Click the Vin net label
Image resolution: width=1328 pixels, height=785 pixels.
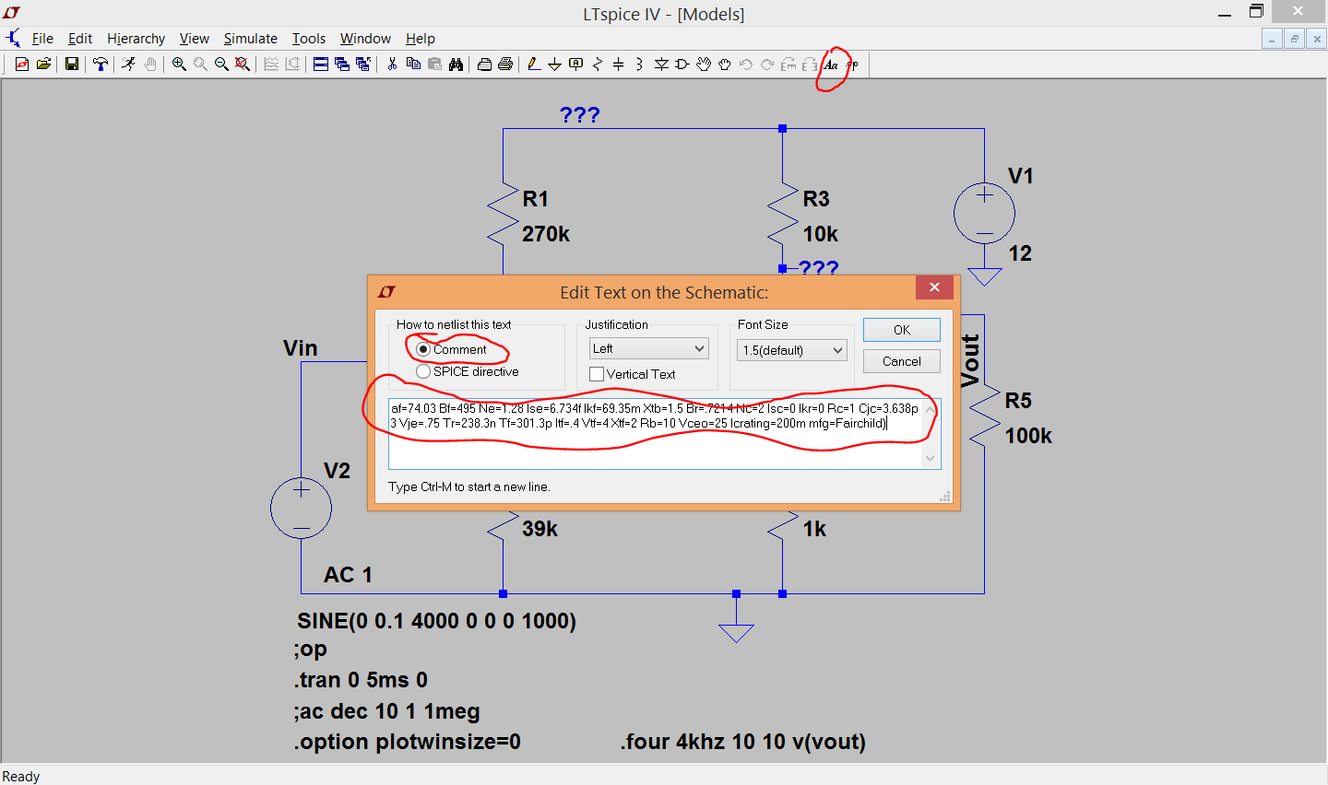[301, 348]
